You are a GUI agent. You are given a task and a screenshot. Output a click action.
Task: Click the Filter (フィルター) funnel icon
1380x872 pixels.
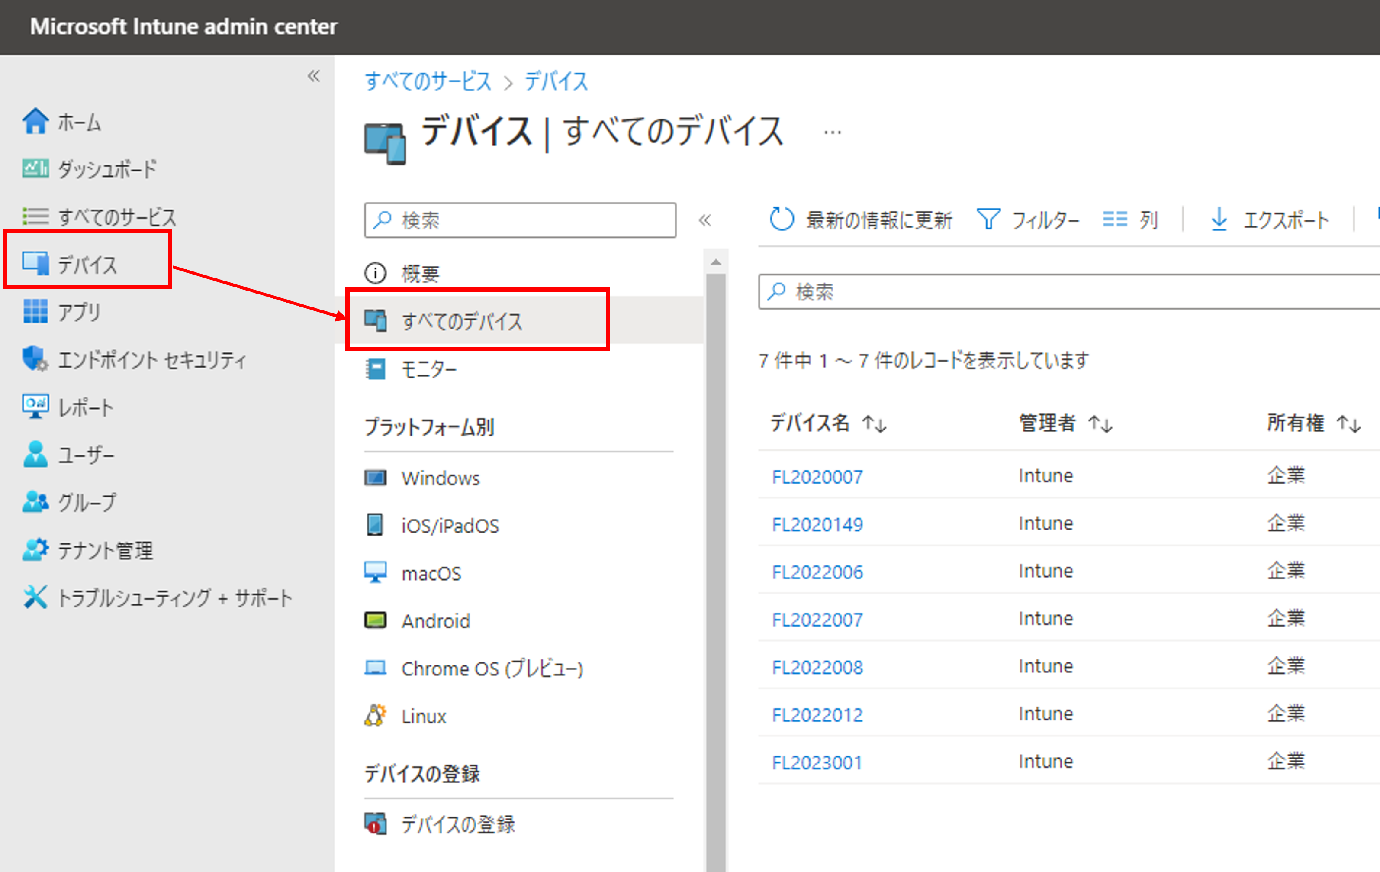coord(988,219)
